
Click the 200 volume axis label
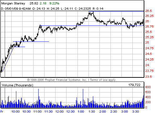[x=148, y=102]
